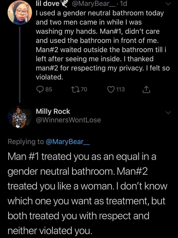Image resolution: width=178 pixels, height=238 pixels.
Task: Click the thread connector line between tweets
Action: (x=20, y=64)
